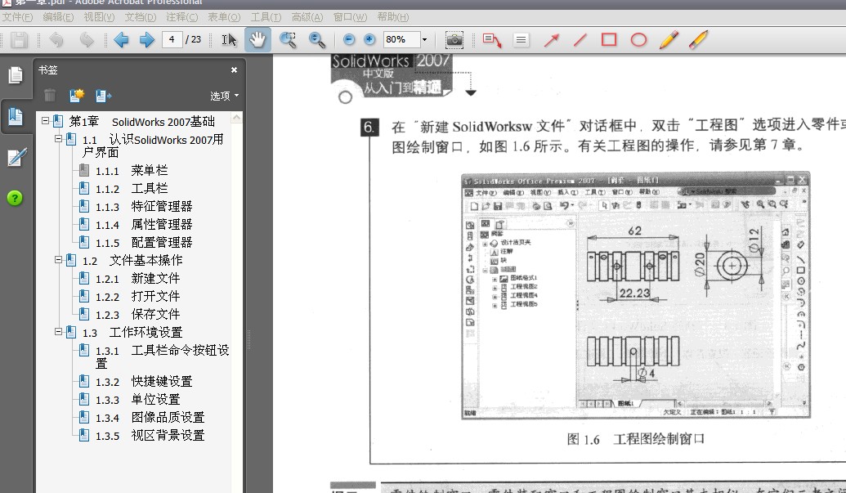Zoom out with the minus button

pyautogui.click(x=349, y=39)
